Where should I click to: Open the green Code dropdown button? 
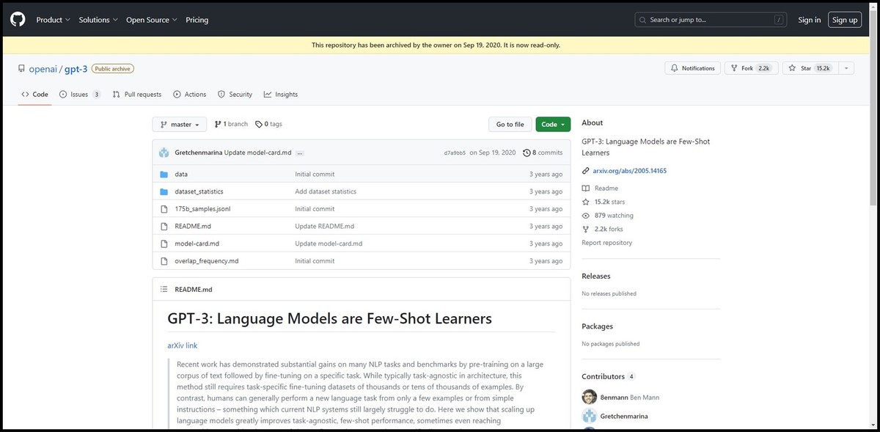coord(553,125)
